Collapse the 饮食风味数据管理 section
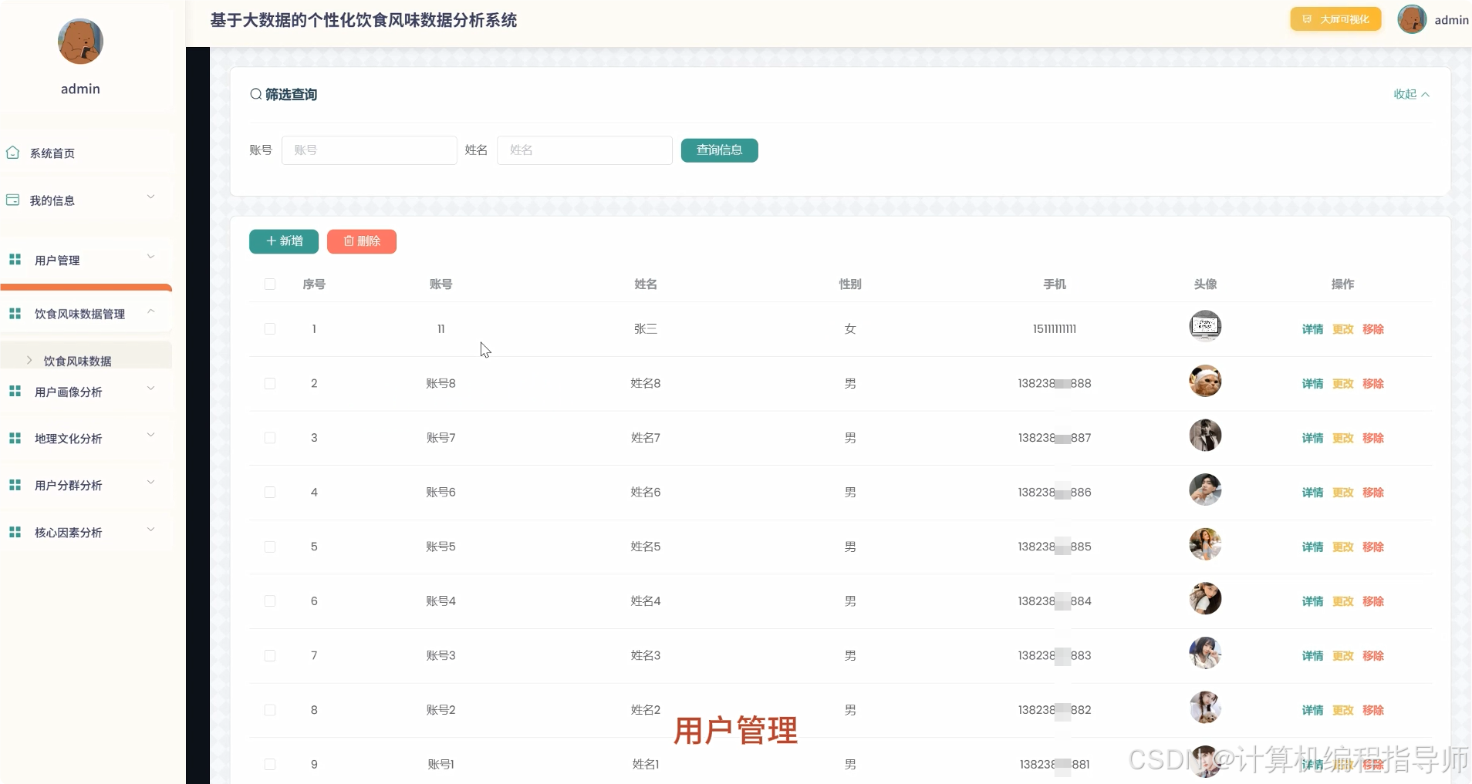Image resolution: width=1472 pixels, height=784 pixels. (151, 311)
